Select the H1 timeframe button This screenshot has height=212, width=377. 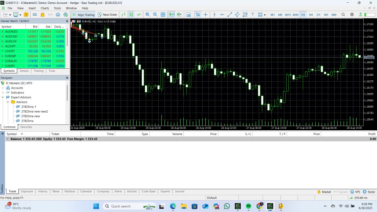click(303, 15)
